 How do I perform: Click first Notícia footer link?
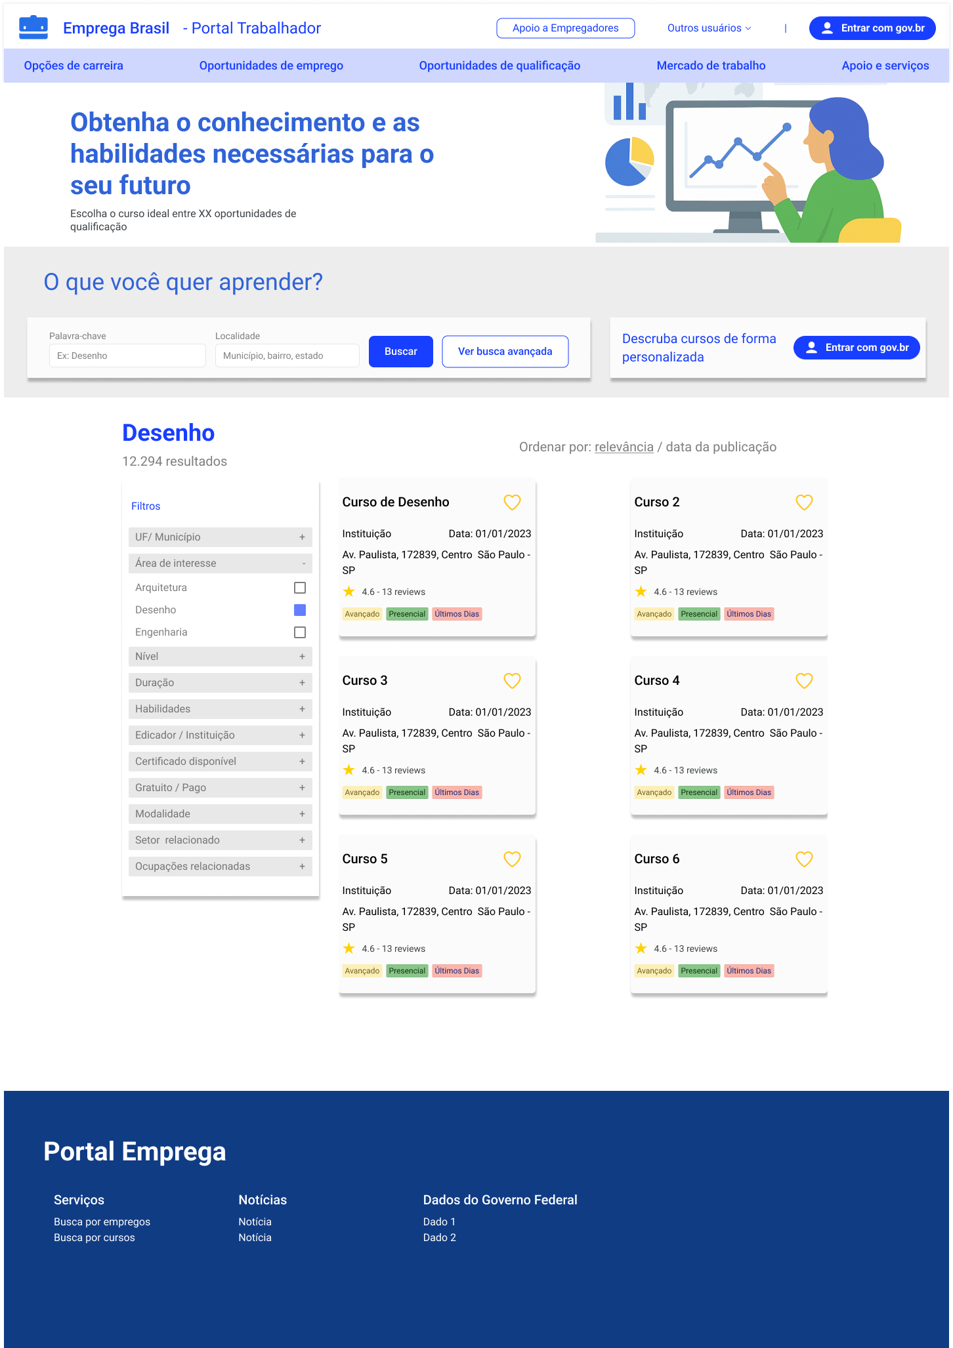[x=255, y=1222]
